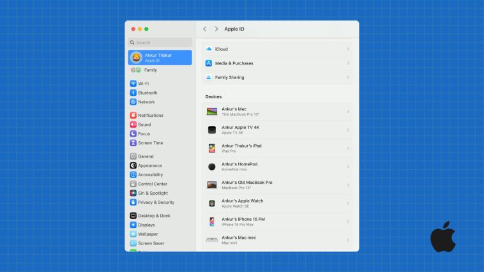
Task: Click the Family Sharing icon
Action: 209,77
